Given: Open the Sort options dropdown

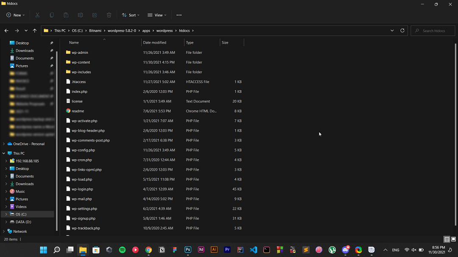Looking at the screenshot, I should click(131, 15).
